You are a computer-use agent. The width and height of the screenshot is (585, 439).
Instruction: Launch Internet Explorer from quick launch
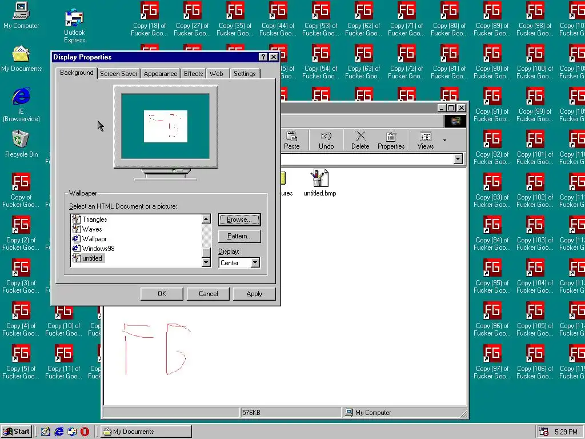pyautogui.click(x=59, y=432)
